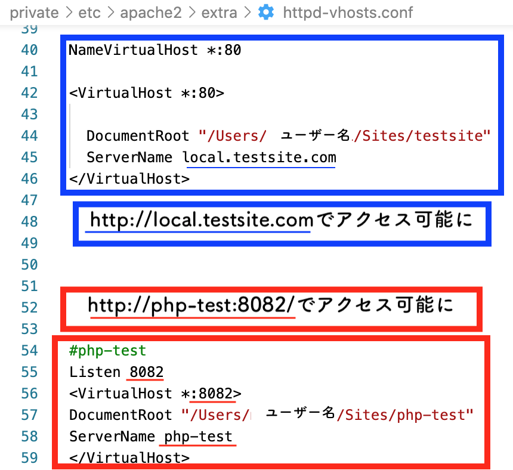513x470 pixels.
Task: Click the '<VirtualHost *:80>' opening tag
Action: pos(147,93)
